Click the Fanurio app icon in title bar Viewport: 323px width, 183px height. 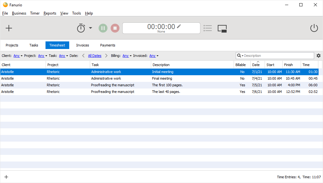(5, 5)
